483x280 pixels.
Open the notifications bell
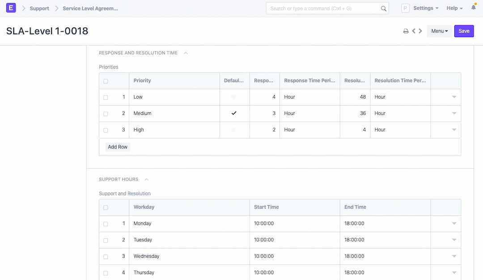pos(474,8)
